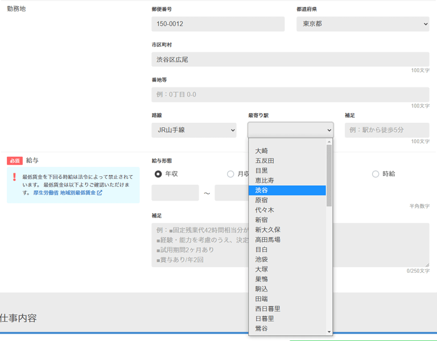
Task: Choose 池袋 from the station dropdown
Action: pos(287,259)
